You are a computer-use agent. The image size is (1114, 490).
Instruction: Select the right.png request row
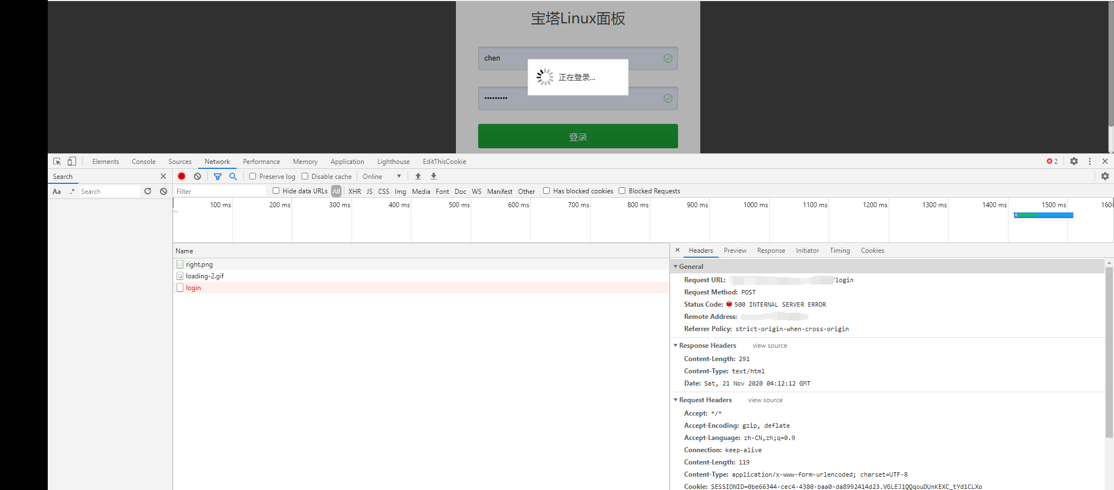tap(421, 264)
